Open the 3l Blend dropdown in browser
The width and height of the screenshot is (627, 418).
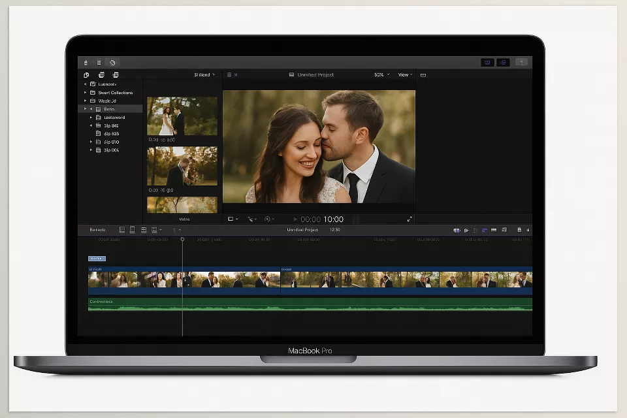click(x=204, y=75)
